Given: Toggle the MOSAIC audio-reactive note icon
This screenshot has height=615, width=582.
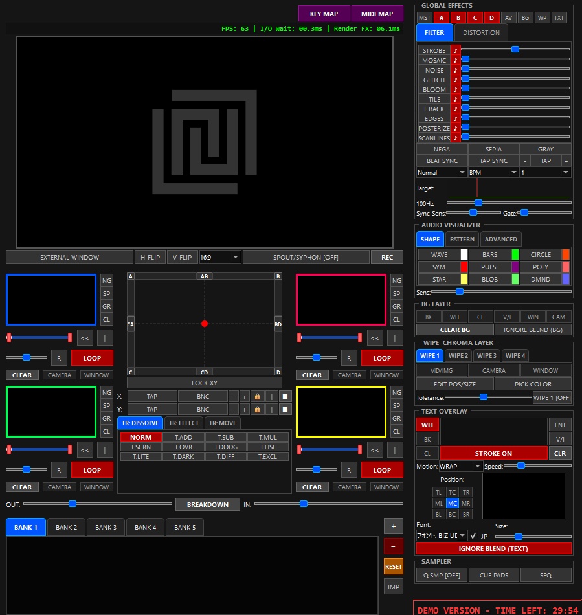Looking at the screenshot, I should (455, 60).
